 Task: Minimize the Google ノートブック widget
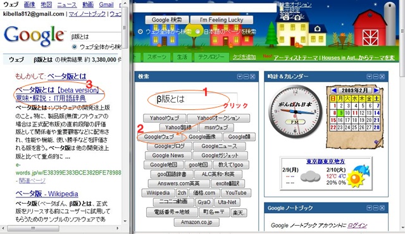(376, 207)
